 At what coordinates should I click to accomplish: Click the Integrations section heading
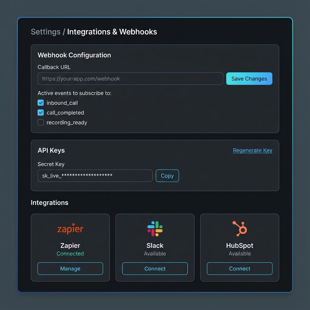coord(49,203)
